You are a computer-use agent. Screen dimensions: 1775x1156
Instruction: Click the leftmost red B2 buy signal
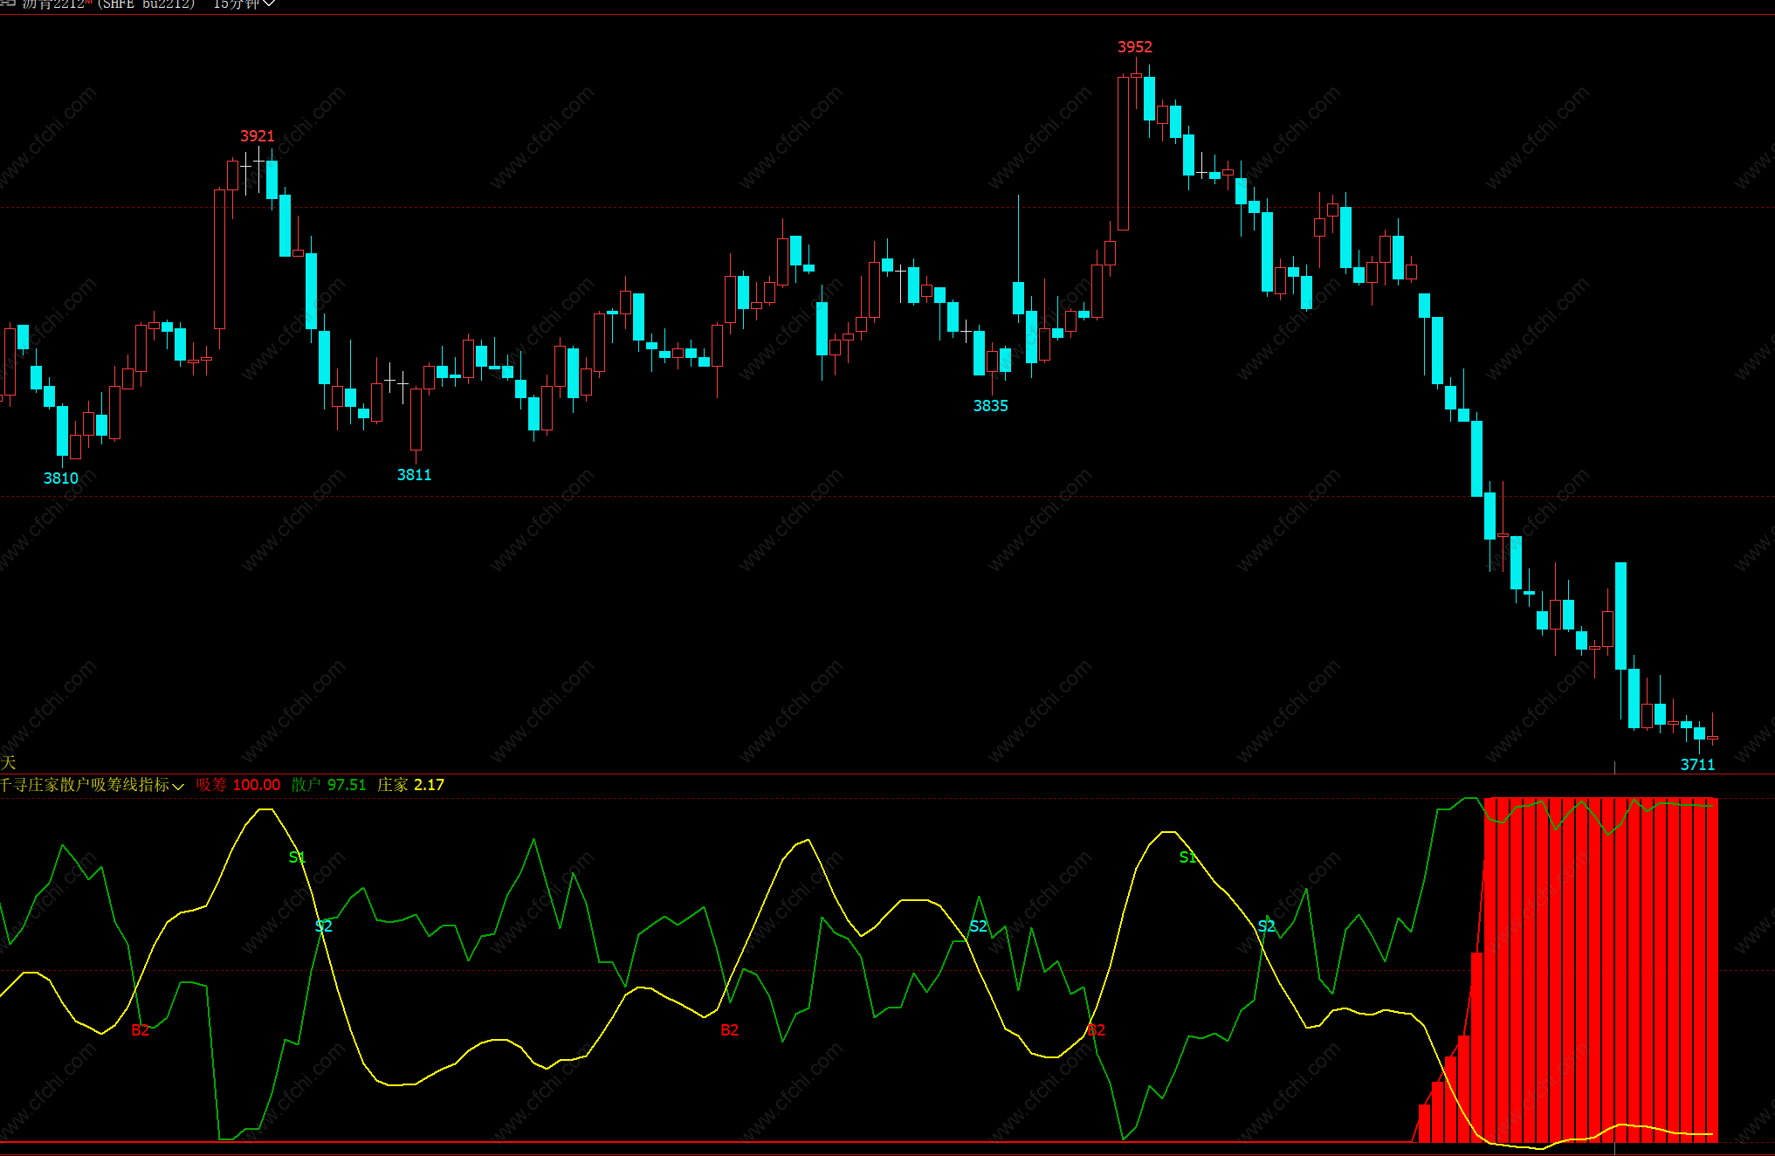(x=140, y=1030)
